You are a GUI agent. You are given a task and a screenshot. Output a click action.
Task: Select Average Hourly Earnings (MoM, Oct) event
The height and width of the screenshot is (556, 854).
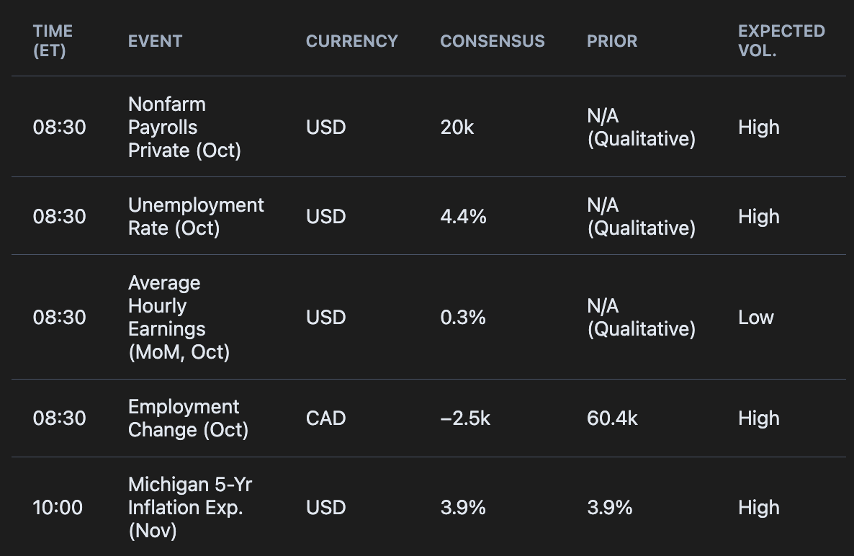pos(179,318)
